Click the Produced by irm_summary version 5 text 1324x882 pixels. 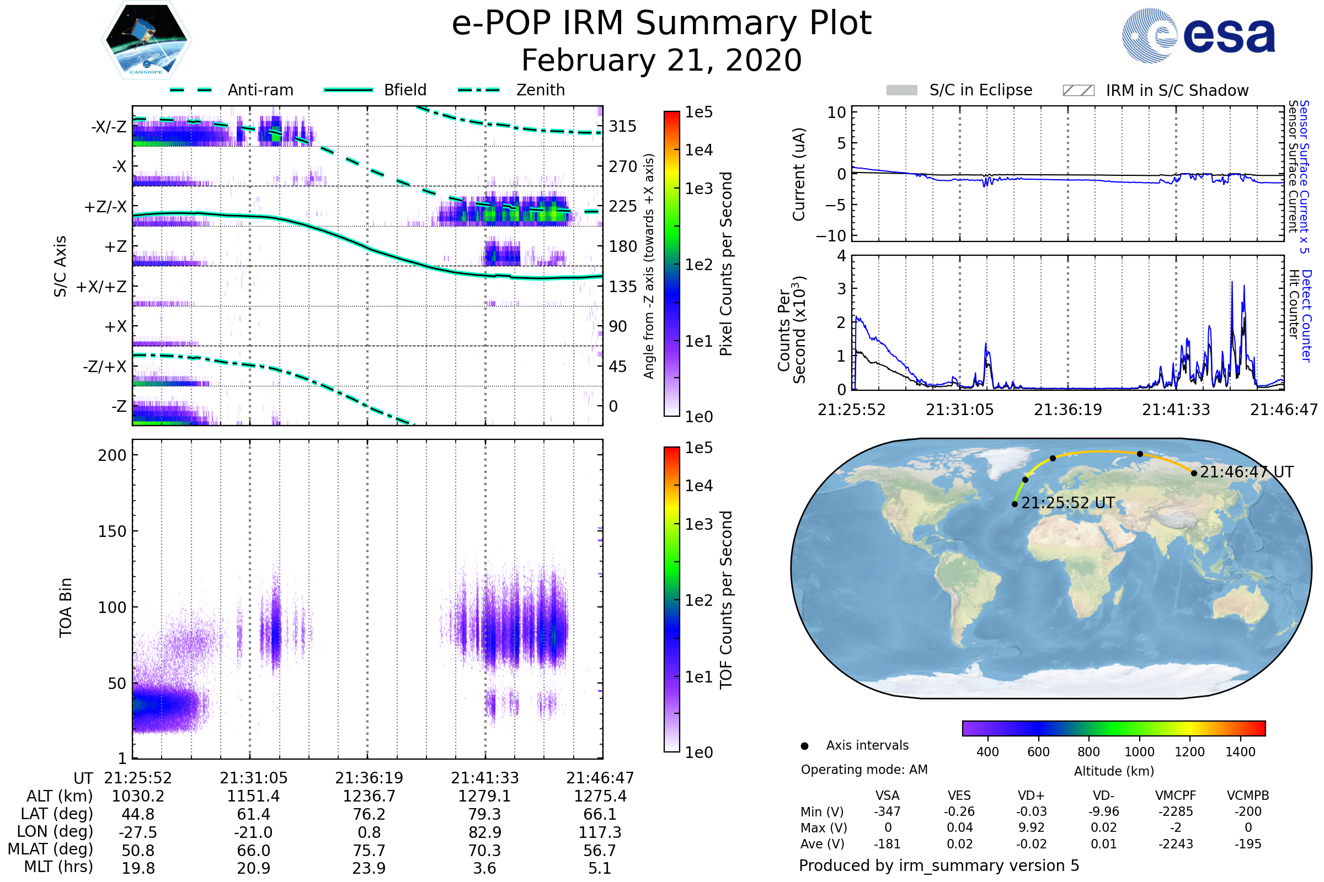click(x=939, y=865)
